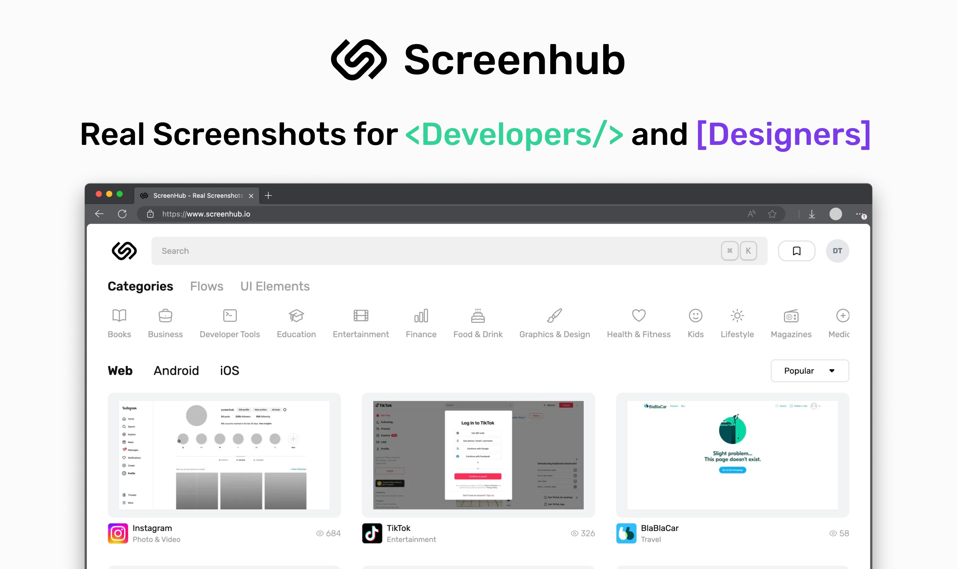Click the 58 views count
The image size is (957, 569).
tap(839, 533)
